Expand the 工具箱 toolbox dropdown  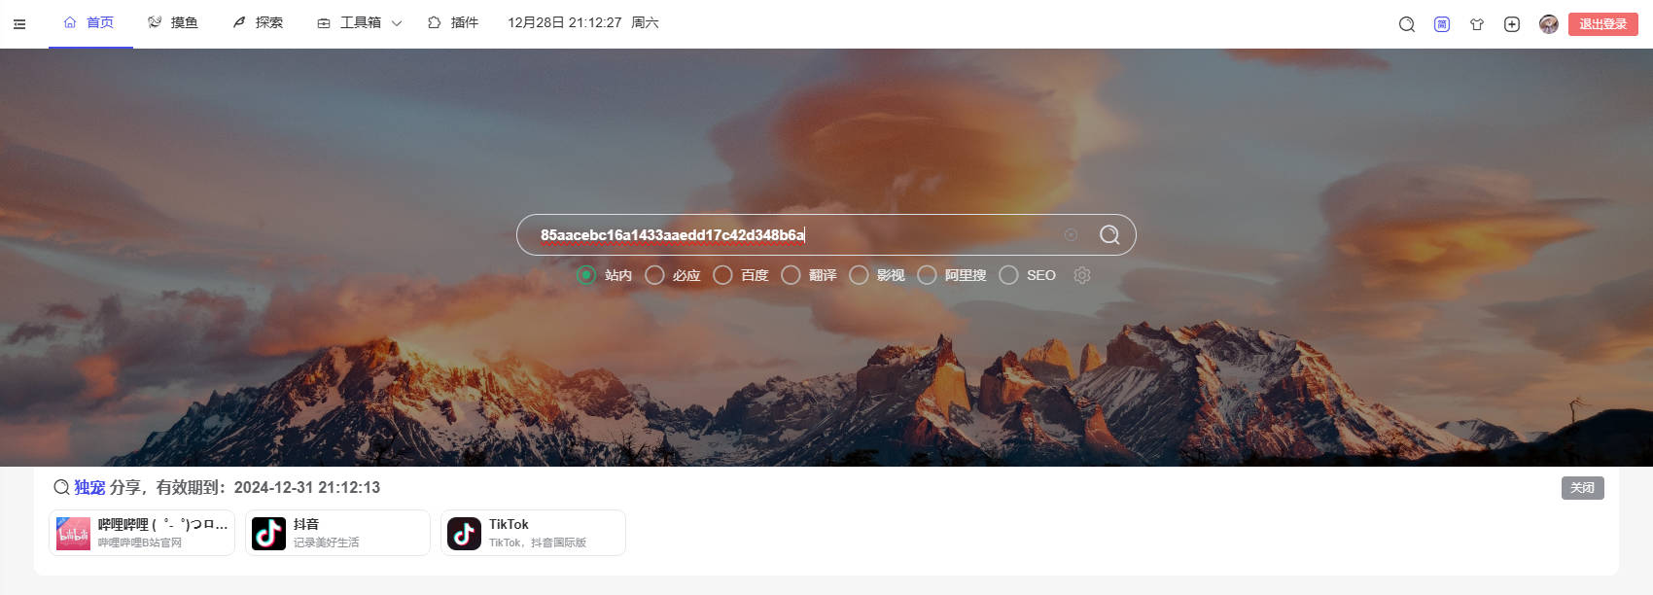(x=360, y=22)
